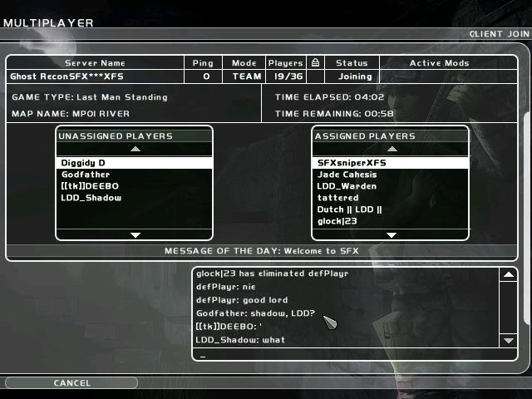Click the Players column header
Image resolution: width=532 pixels, height=399 pixels.
coord(286,63)
